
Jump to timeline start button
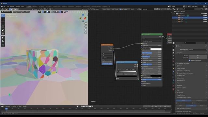coord(82,106)
